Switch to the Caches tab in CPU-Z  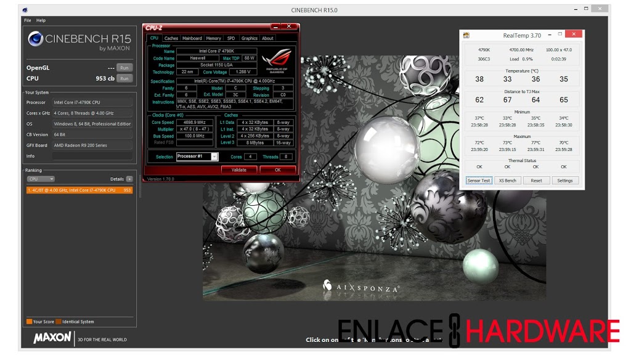[x=171, y=38]
